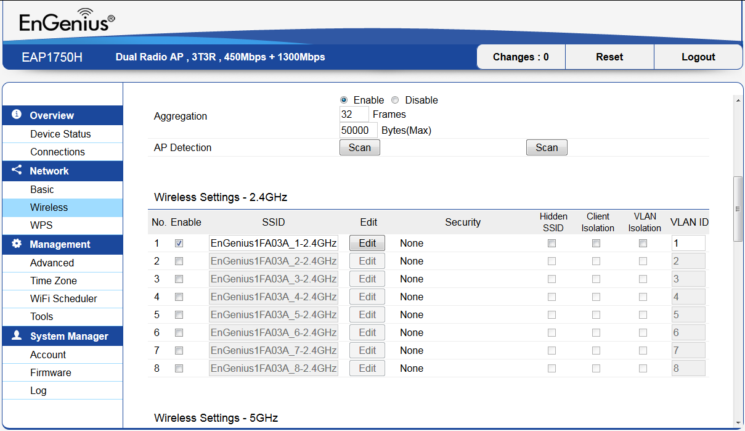Click the Reset button

pyautogui.click(x=609, y=57)
